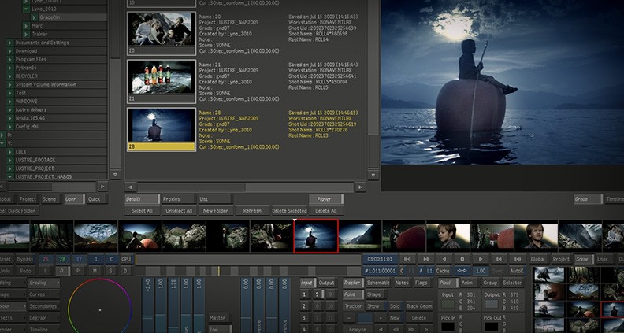The image size is (624, 333).
Task: Open the Schematic tab
Action: tap(378, 283)
